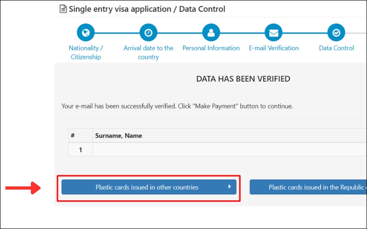Choose 'Plastic cards issued in other countries'

click(147, 187)
